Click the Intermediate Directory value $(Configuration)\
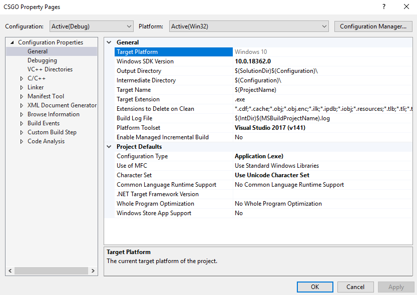This screenshot has height=295, width=417. pyautogui.click(x=258, y=80)
